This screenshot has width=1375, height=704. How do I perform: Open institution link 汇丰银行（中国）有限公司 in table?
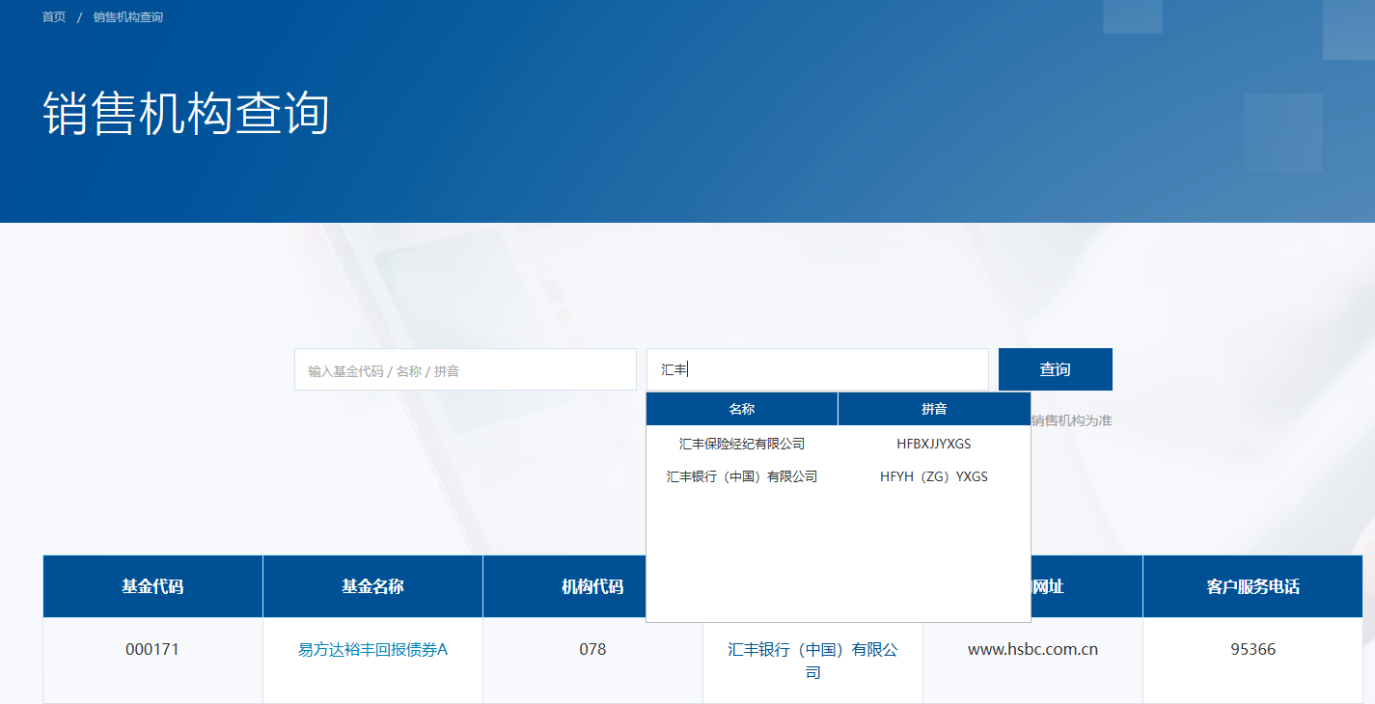pos(812,661)
